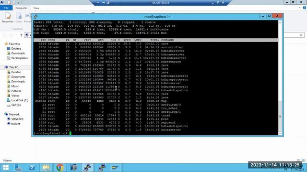Open the Windows Start button
Screen dimensions: 307x172
pyautogui.click(x=5, y=168)
